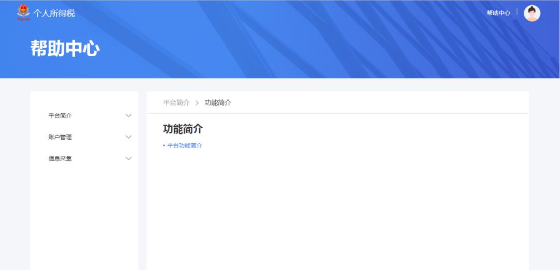Click the bullet dot before 平台功能简介
This screenshot has width=560, height=270.
(164, 146)
